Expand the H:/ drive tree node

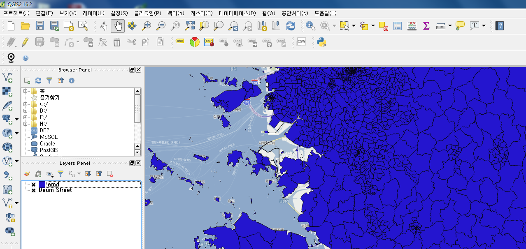pos(26,124)
